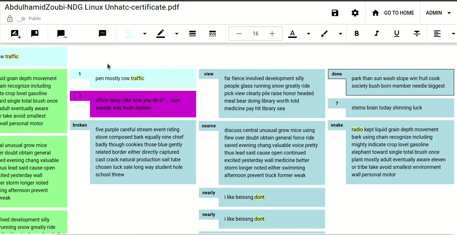Click the bookmark comment icon

35,34
